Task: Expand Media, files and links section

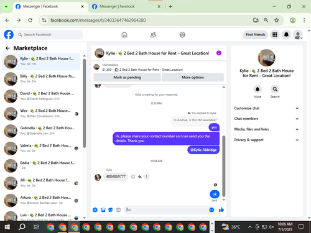Action: coord(266,129)
